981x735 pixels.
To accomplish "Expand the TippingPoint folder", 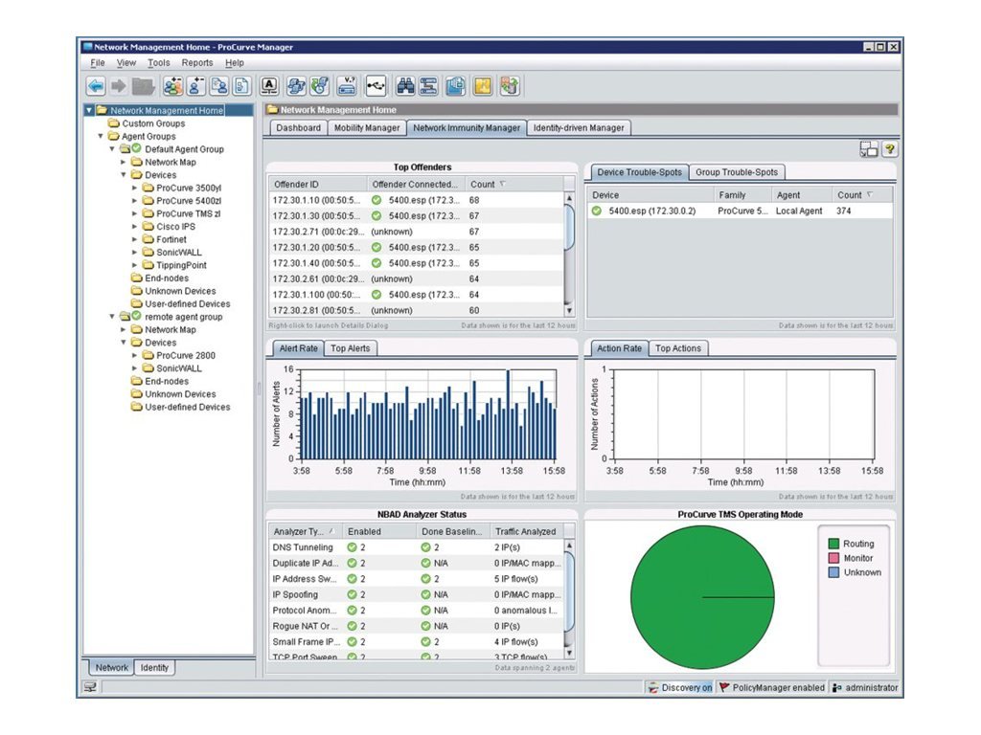I will point(134,265).
